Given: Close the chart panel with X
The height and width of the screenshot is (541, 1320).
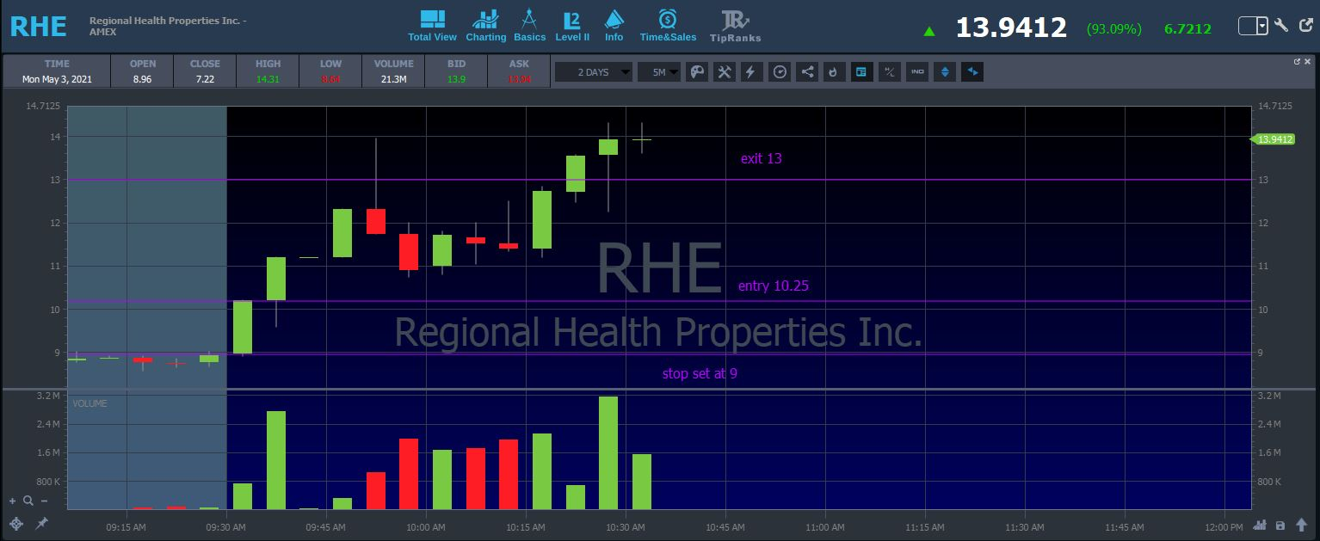Looking at the screenshot, I should click(1308, 61).
